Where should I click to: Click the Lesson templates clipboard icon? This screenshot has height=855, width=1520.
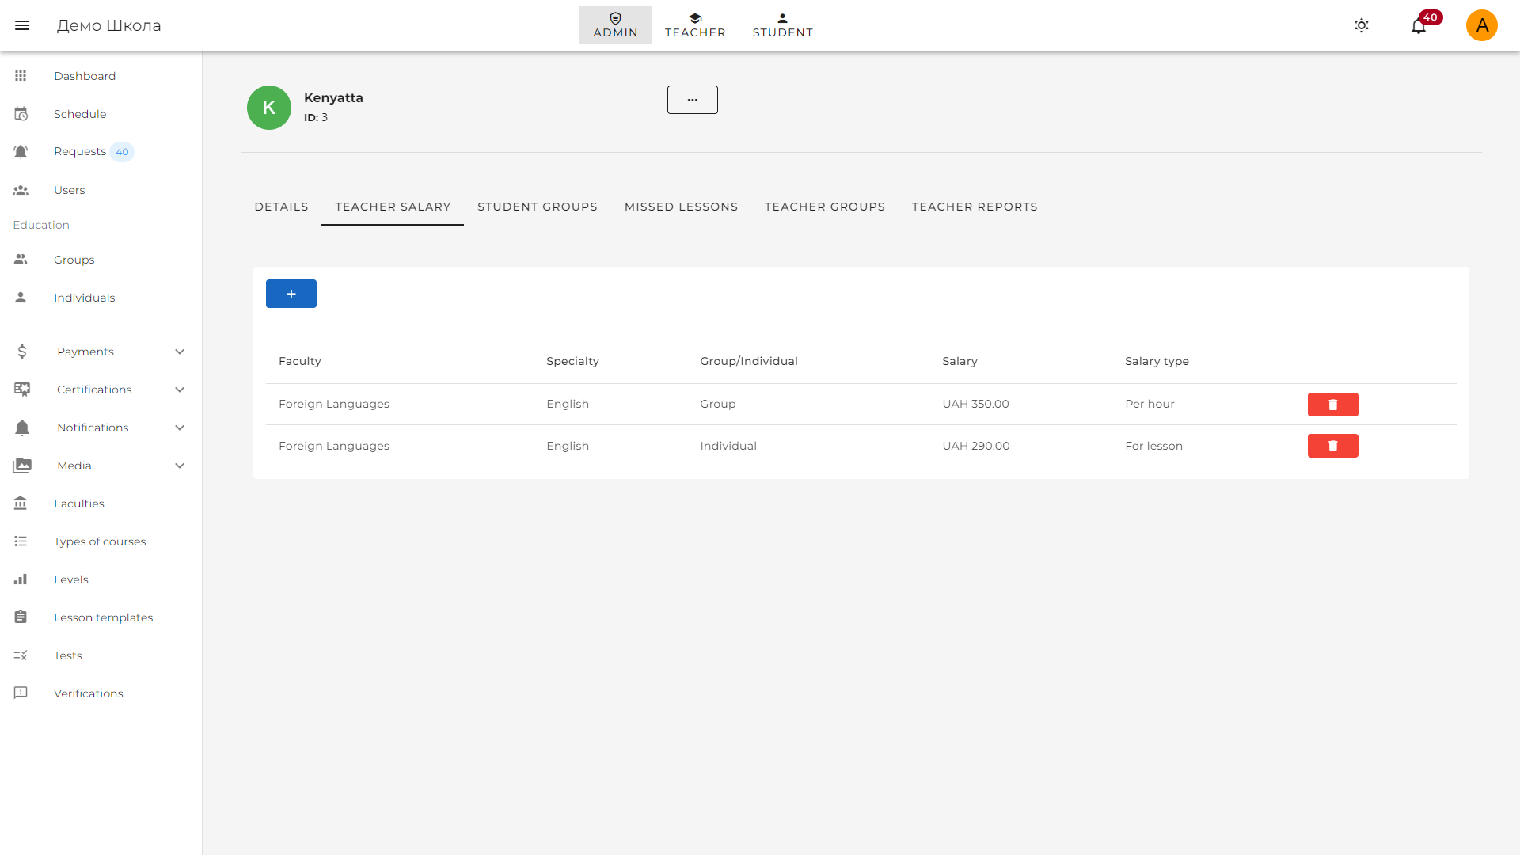click(21, 617)
